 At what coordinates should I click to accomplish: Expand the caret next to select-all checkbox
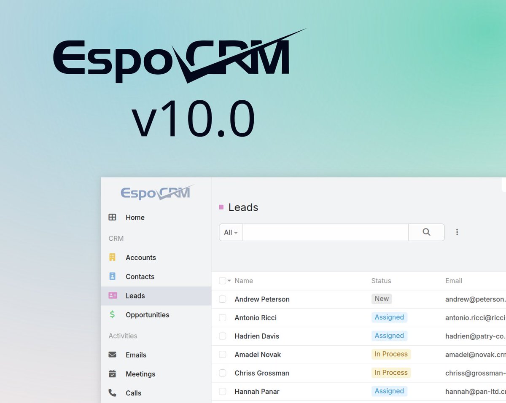(x=229, y=281)
